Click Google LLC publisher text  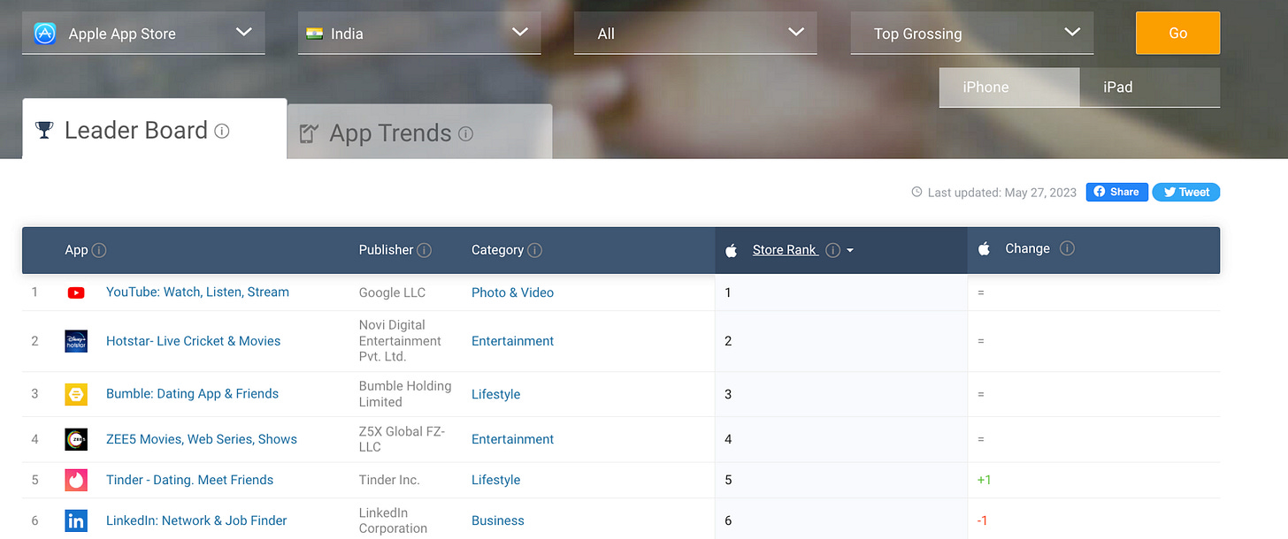[x=392, y=292]
